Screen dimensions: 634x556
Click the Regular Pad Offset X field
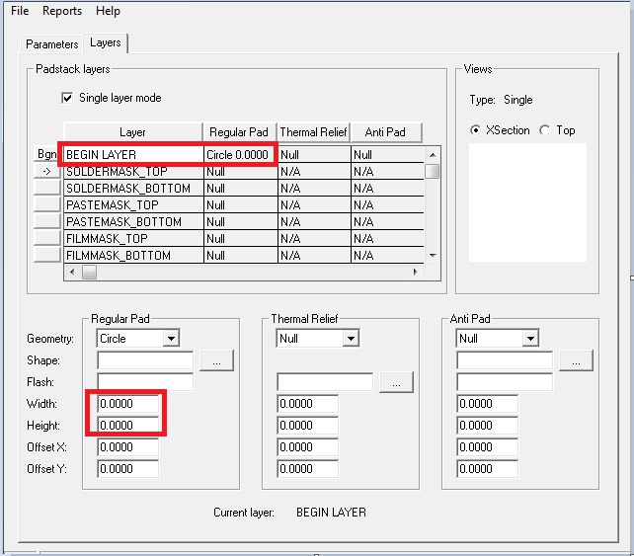click(128, 447)
